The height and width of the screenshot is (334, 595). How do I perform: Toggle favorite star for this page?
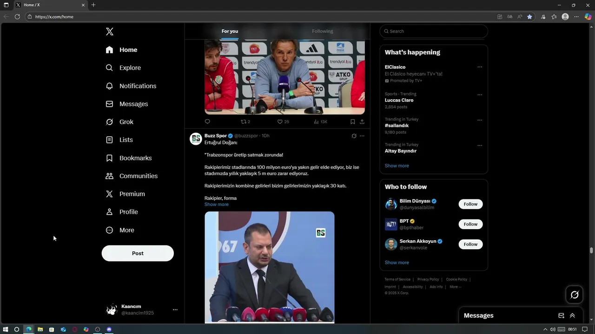coord(529,17)
